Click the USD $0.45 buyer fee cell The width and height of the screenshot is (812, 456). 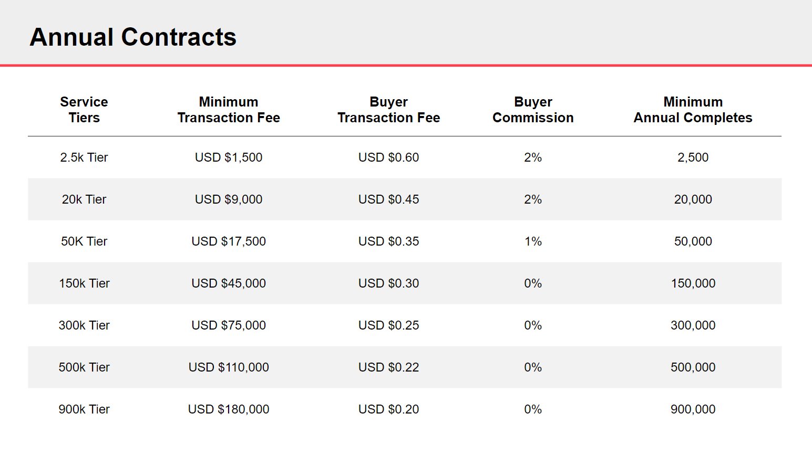388,199
